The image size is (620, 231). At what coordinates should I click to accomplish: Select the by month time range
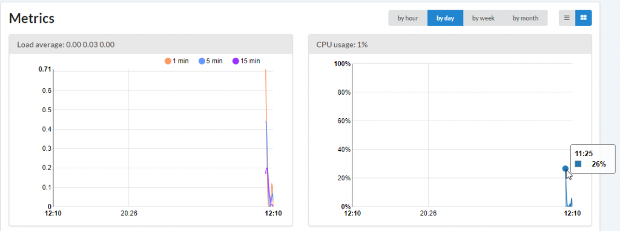[x=526, y=18]
